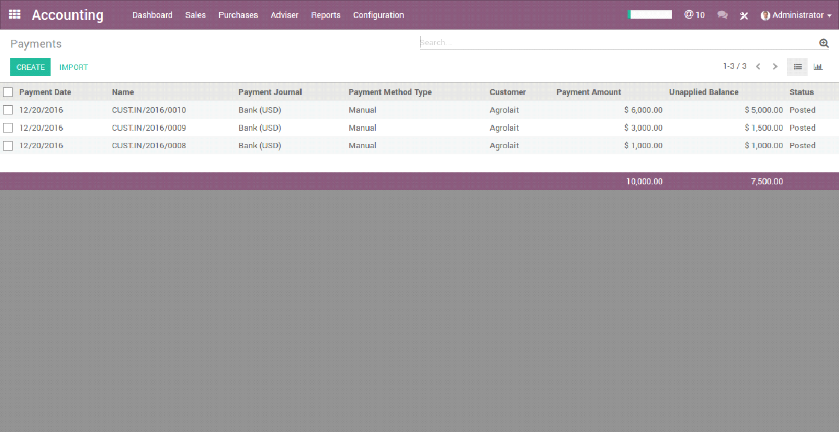Go to the previous page arrow
The image size is (839, 432).
(x=758, y=67)
